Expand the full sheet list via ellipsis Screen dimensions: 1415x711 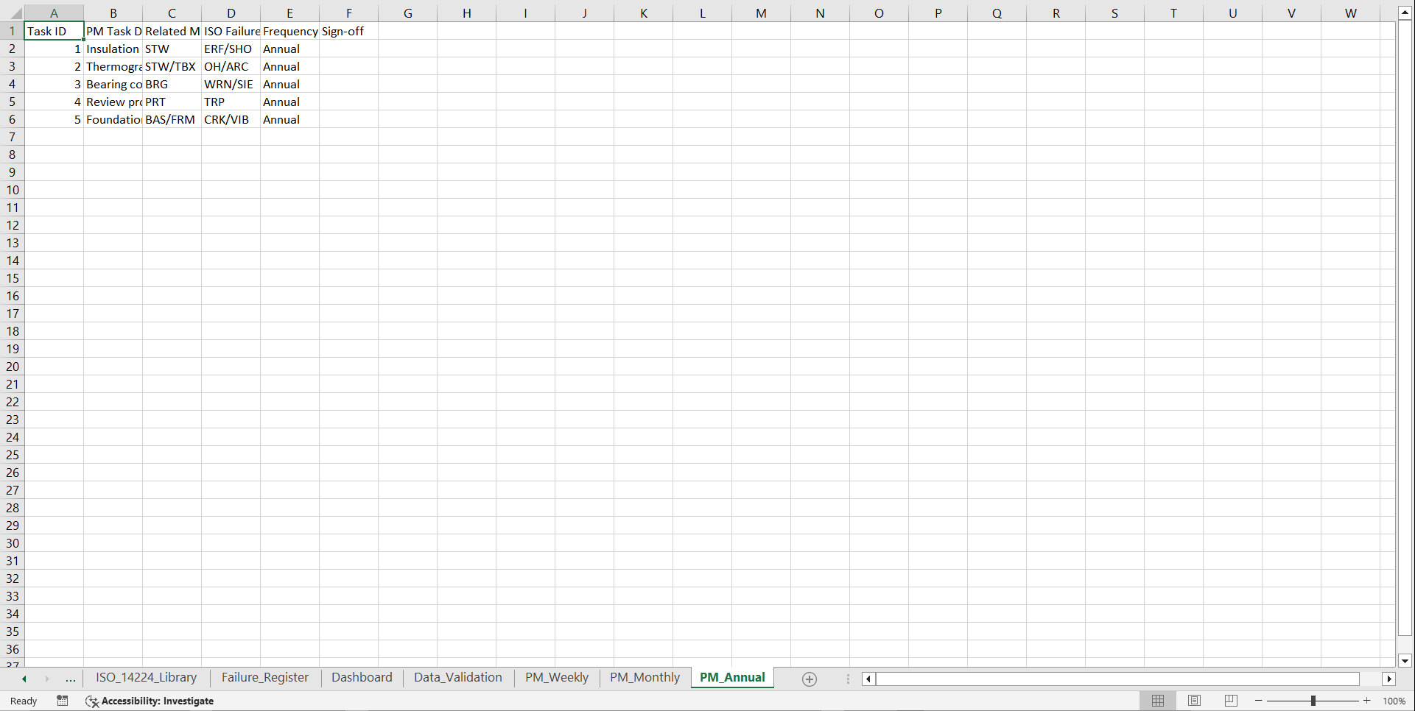71,679
